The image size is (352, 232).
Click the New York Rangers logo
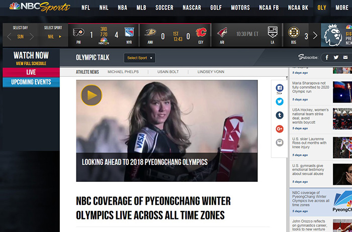(x=129, y=32)
